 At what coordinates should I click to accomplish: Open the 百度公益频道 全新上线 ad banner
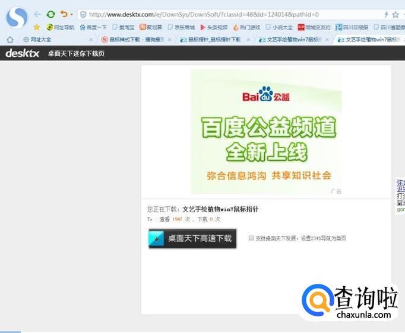[266, 132]
